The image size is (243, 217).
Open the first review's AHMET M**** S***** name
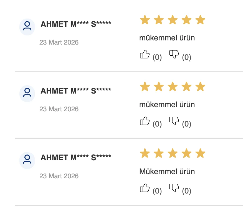(x=76, y=24)
